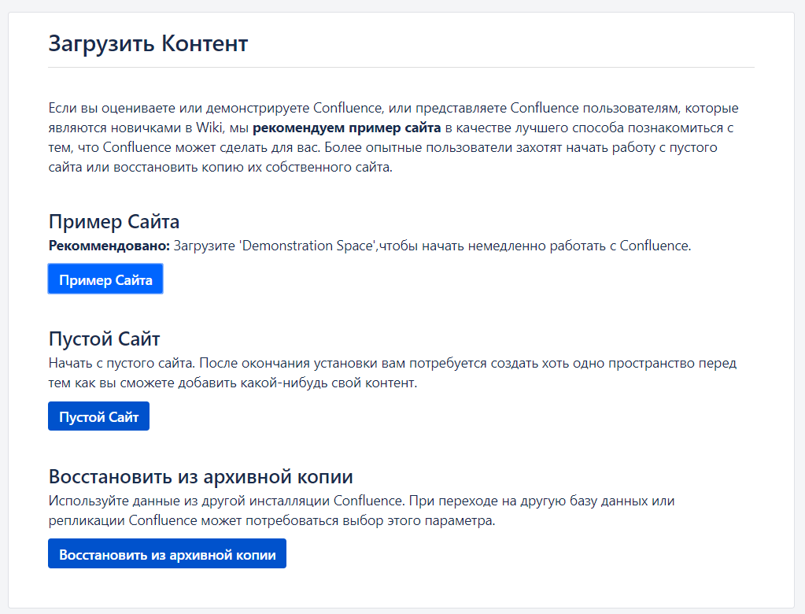Viewport: 805px width, 614px height.
Task: Click the bold 'рекомендуем пример сайта' text
Action: click(347, 128)
